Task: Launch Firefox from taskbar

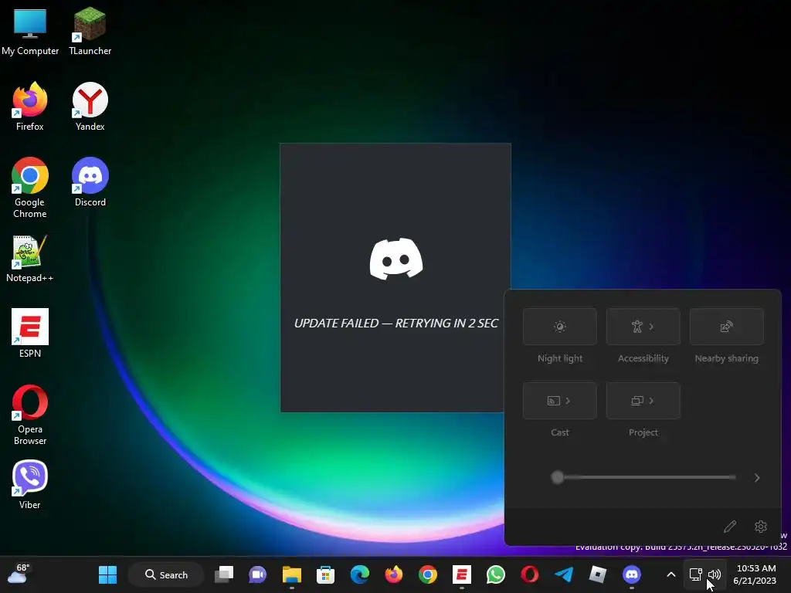Action: pos(393,574)
